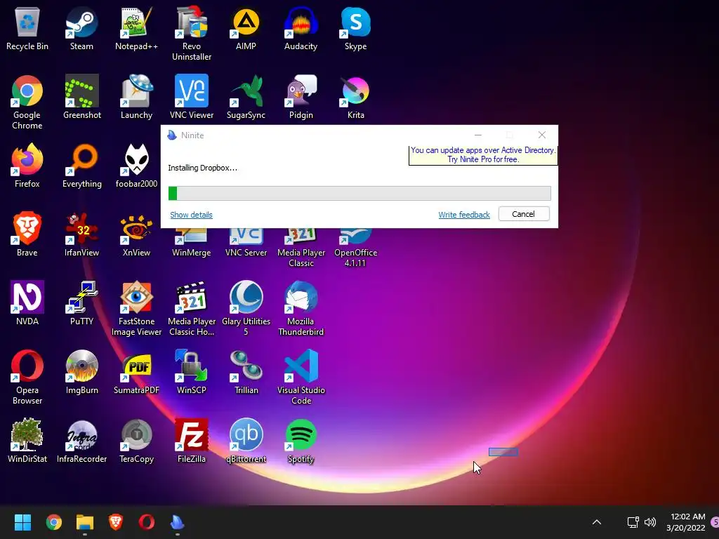Click the Launchy desktop shortcut
719x539 pixels.
136,97
